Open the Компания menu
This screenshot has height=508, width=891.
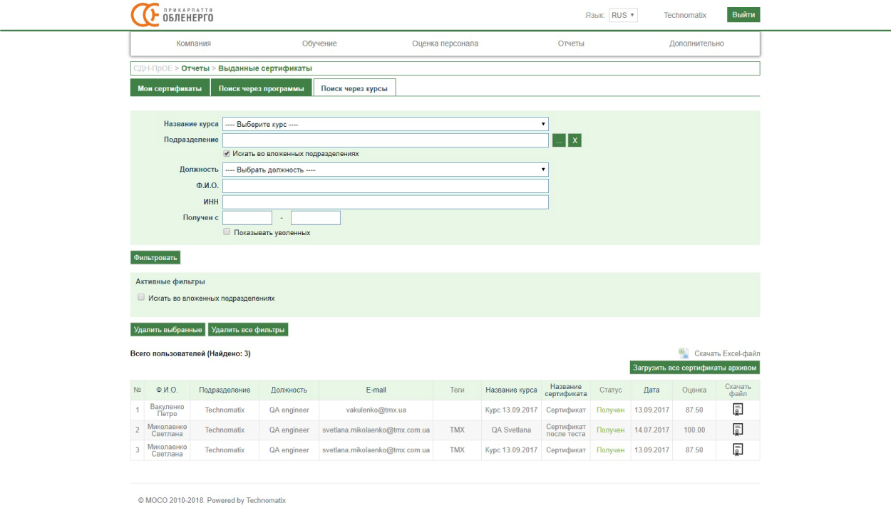[x=194, y=43]
